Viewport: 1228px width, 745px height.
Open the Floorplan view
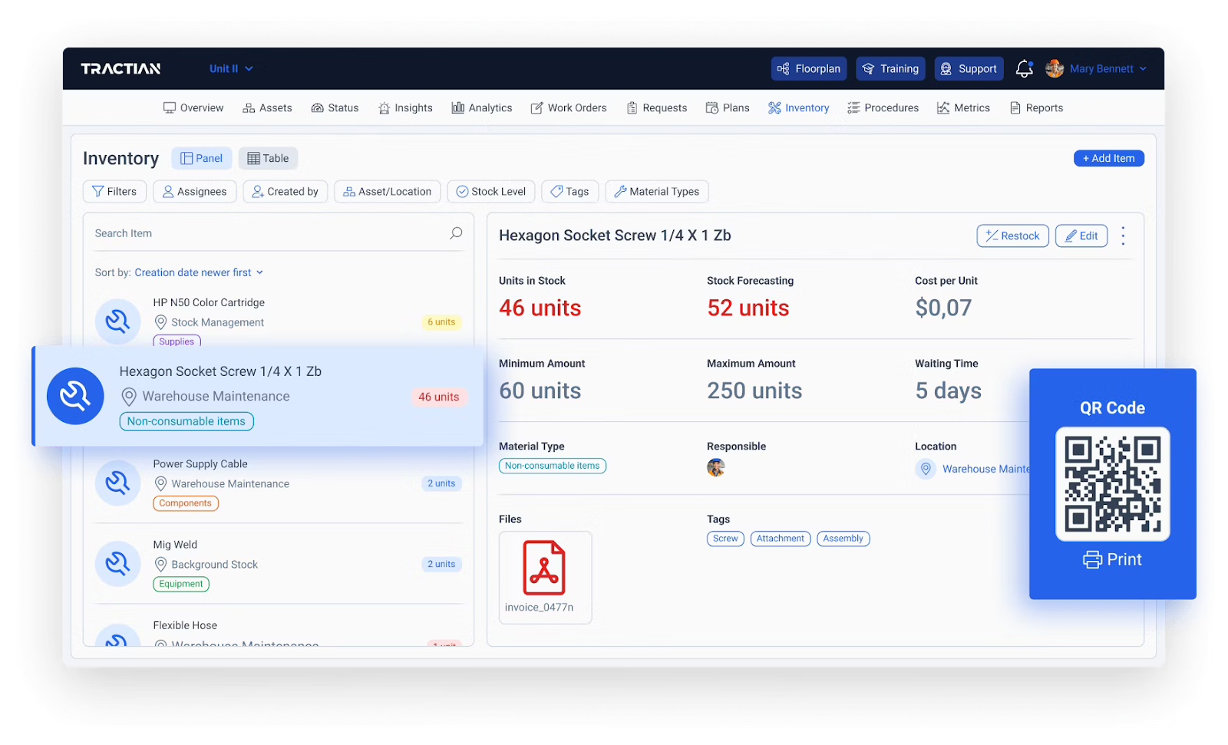click(809, 69)
